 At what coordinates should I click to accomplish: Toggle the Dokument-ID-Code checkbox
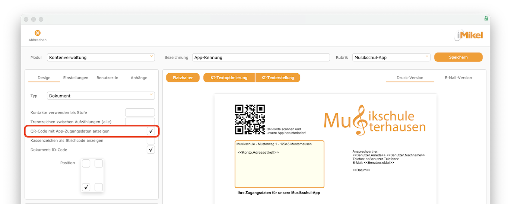(x=151, y=150)
